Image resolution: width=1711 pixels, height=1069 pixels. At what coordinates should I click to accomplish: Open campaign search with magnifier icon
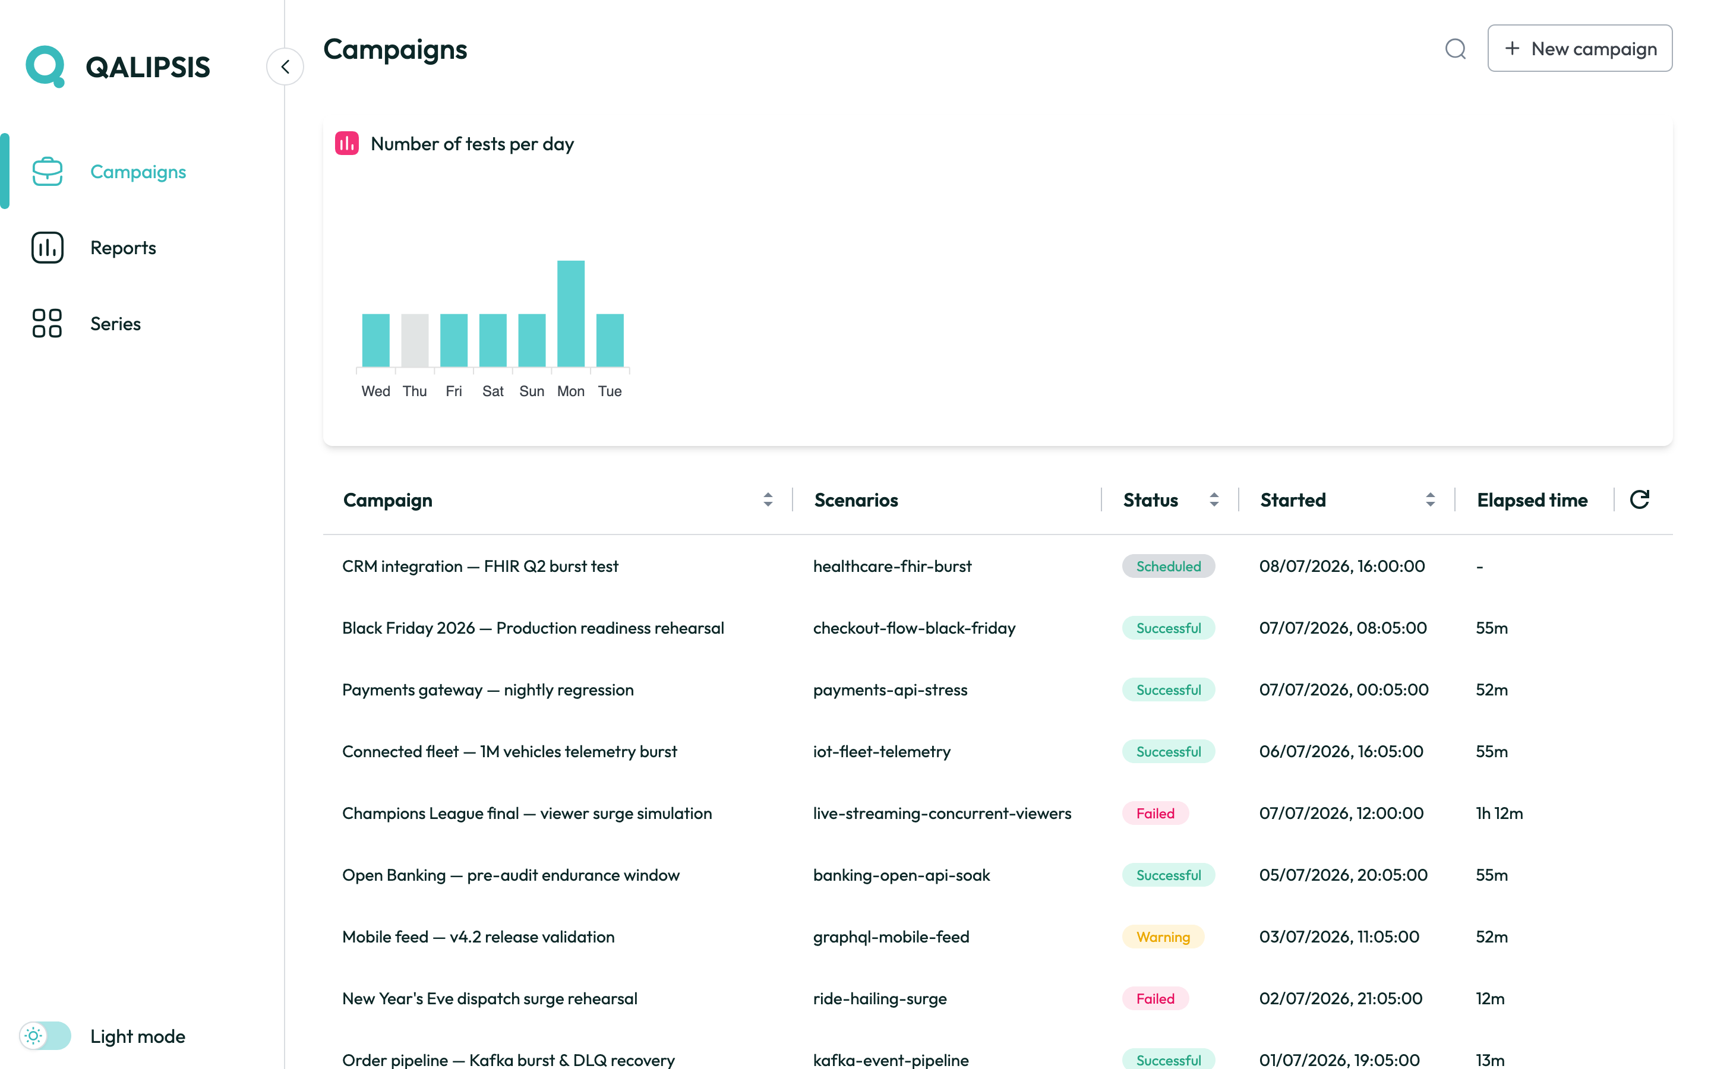click(x=1455, y=49)
